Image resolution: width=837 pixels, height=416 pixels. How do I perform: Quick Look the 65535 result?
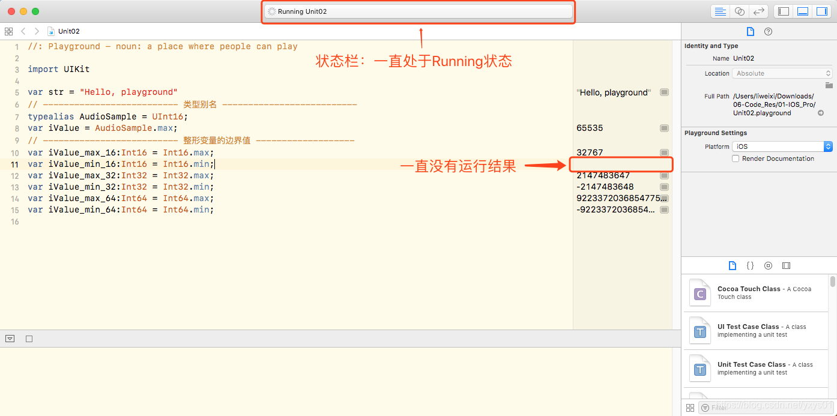pyautogui.click(x=664, y=128)
